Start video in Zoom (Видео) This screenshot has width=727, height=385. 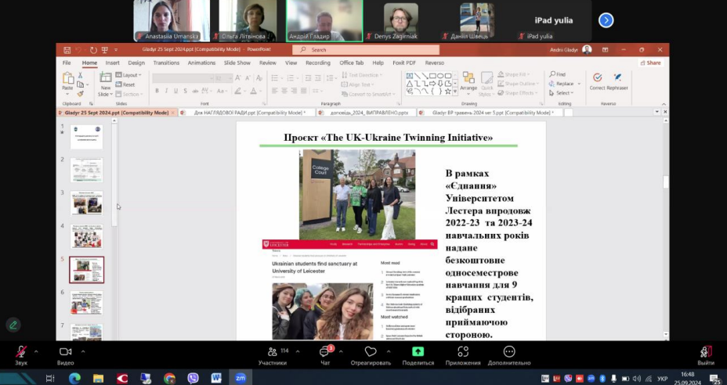click(x=65, y=356)
